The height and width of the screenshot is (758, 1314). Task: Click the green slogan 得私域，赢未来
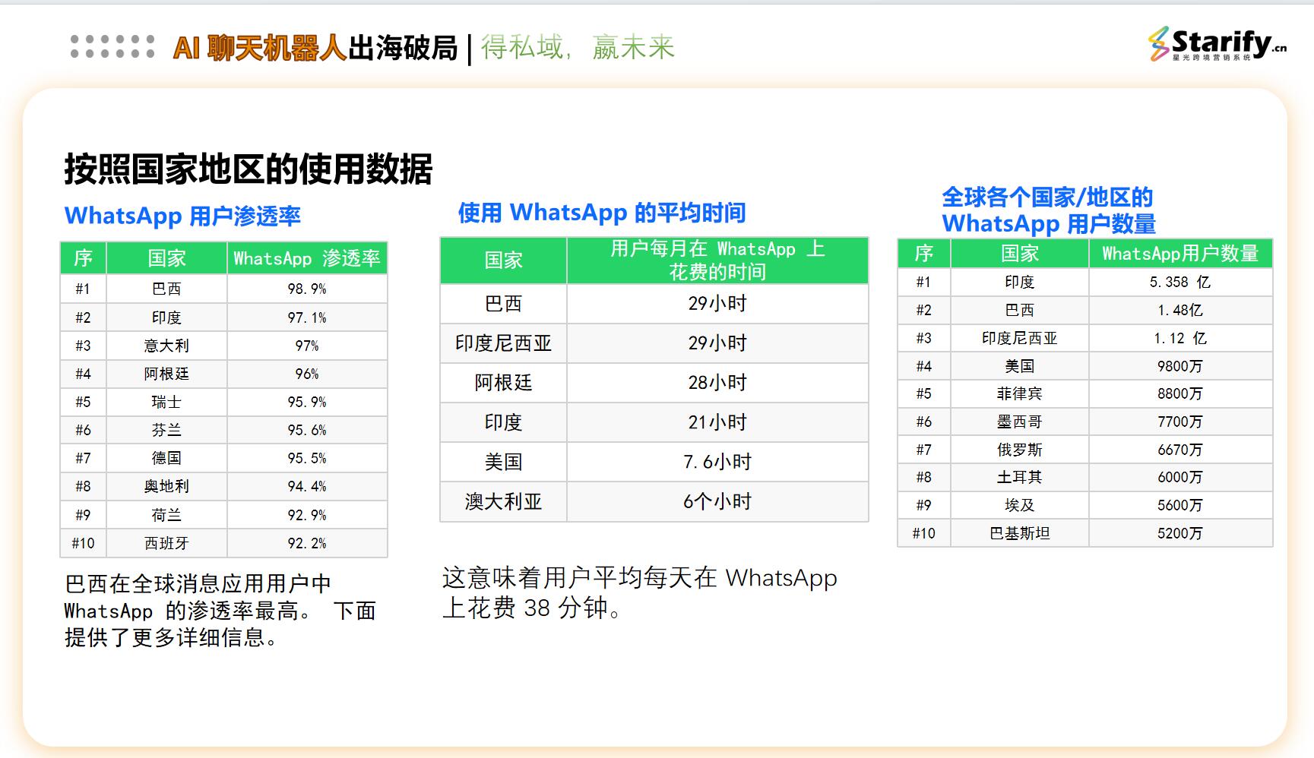click(x=579, y=48)
